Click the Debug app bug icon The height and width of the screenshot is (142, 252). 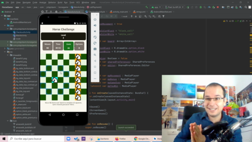pos(200,7)
